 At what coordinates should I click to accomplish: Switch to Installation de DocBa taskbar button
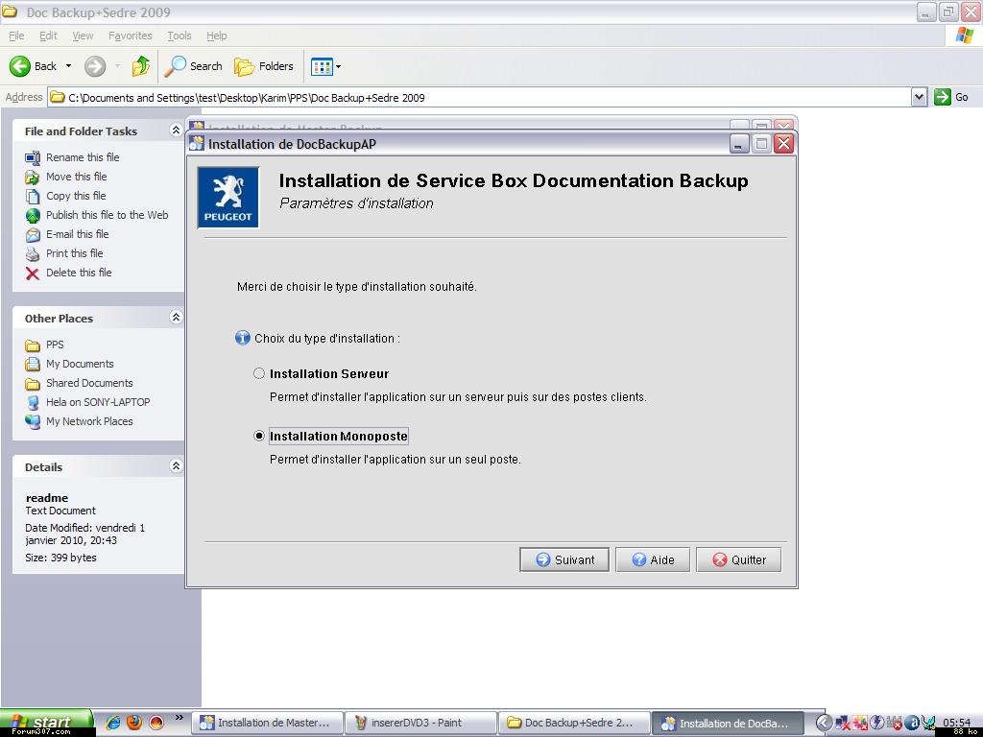(x=728, y=723)
